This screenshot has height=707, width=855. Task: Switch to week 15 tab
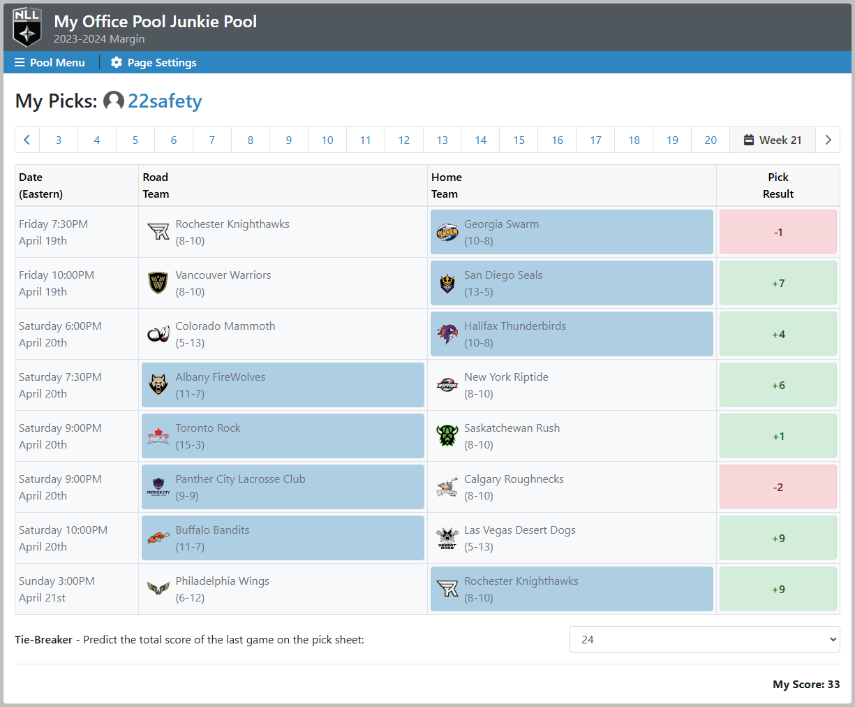click(519, 140)
